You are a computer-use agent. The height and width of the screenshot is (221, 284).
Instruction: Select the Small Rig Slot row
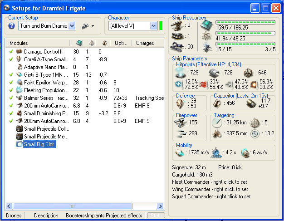pyautogui.click(x=39, y=144)
